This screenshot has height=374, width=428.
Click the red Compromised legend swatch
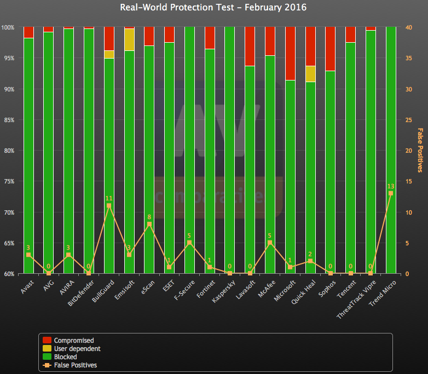47,341
